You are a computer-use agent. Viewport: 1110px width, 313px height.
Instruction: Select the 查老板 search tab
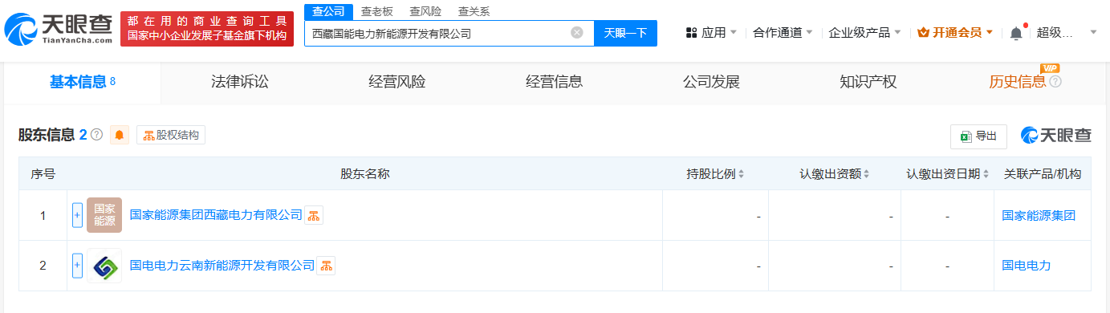(x=376, y=11)
